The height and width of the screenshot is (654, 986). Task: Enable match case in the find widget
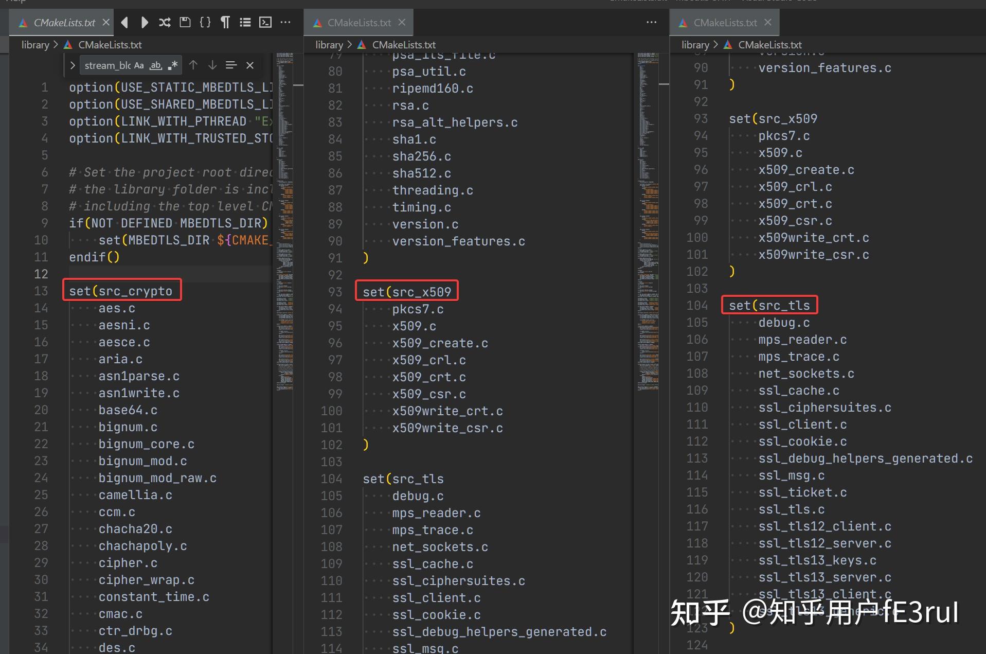138,65
